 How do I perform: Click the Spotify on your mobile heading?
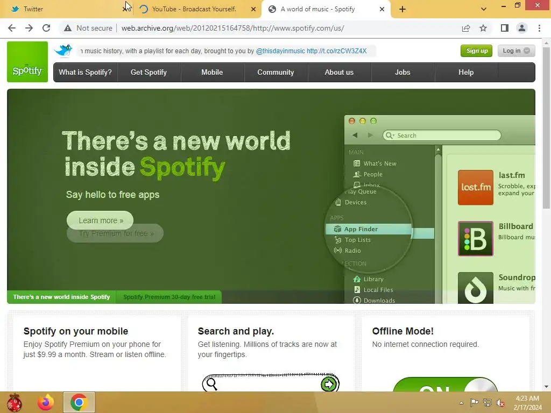tap(76, 331)
